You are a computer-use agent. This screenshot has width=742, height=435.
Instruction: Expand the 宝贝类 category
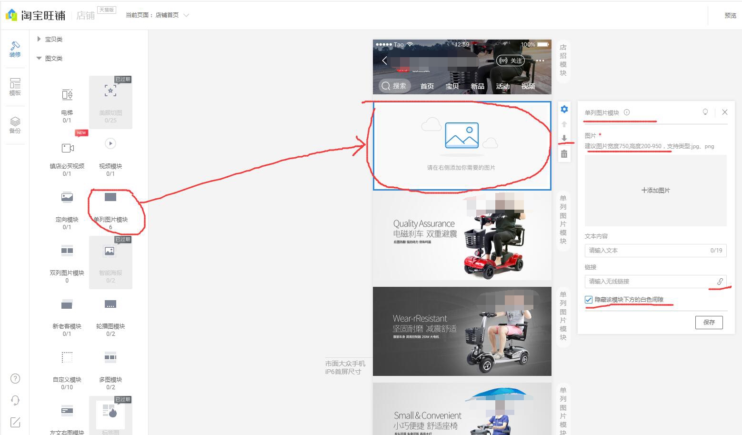coord(52,39)
